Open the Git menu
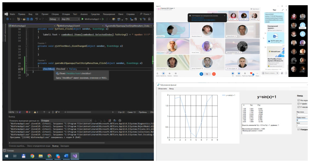Screen dimensions: 310x163 37,14
